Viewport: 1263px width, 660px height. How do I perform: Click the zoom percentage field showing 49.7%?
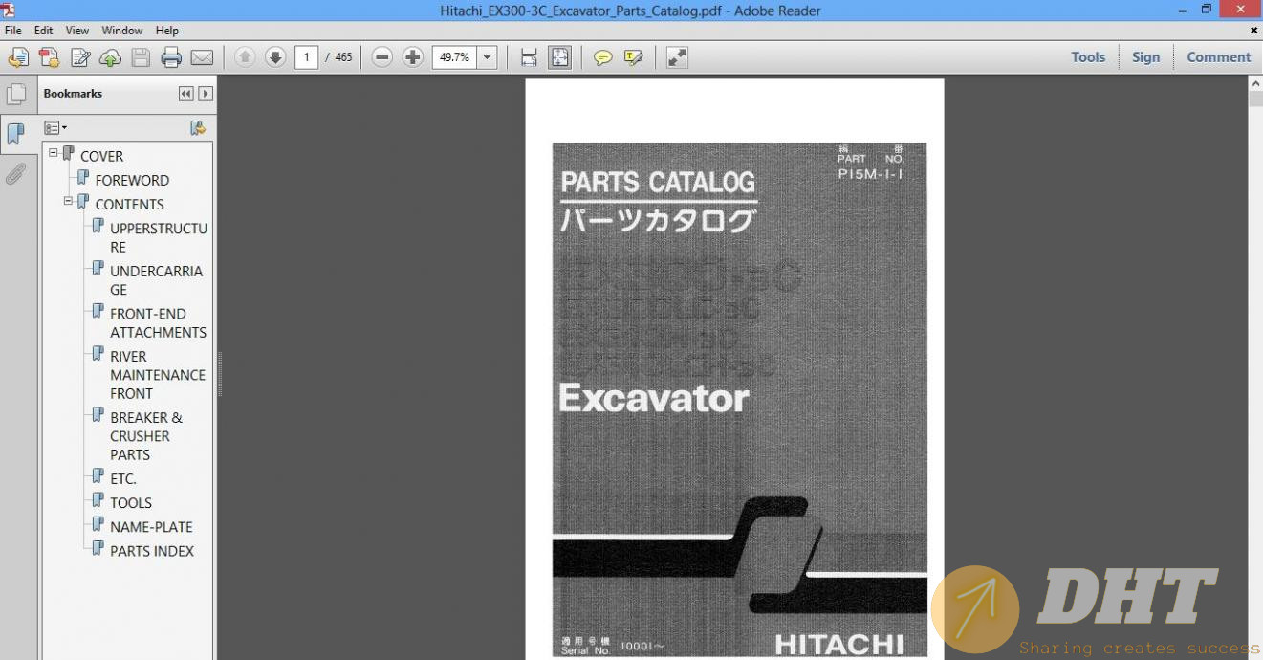pyautogui.click(x=454, y=57)
